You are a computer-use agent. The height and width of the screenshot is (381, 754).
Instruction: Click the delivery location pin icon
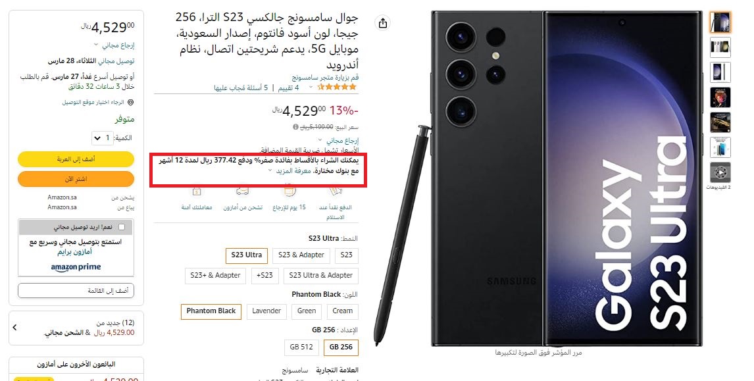130,103
